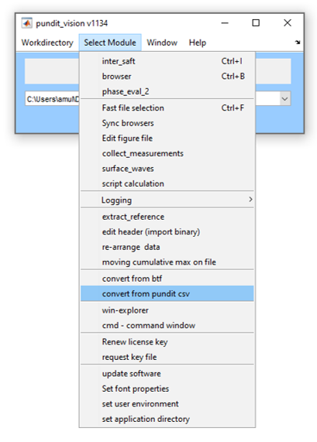Open the Workdirectory menu
Viewport: 317px width, 442px height.
coord(47,43)
